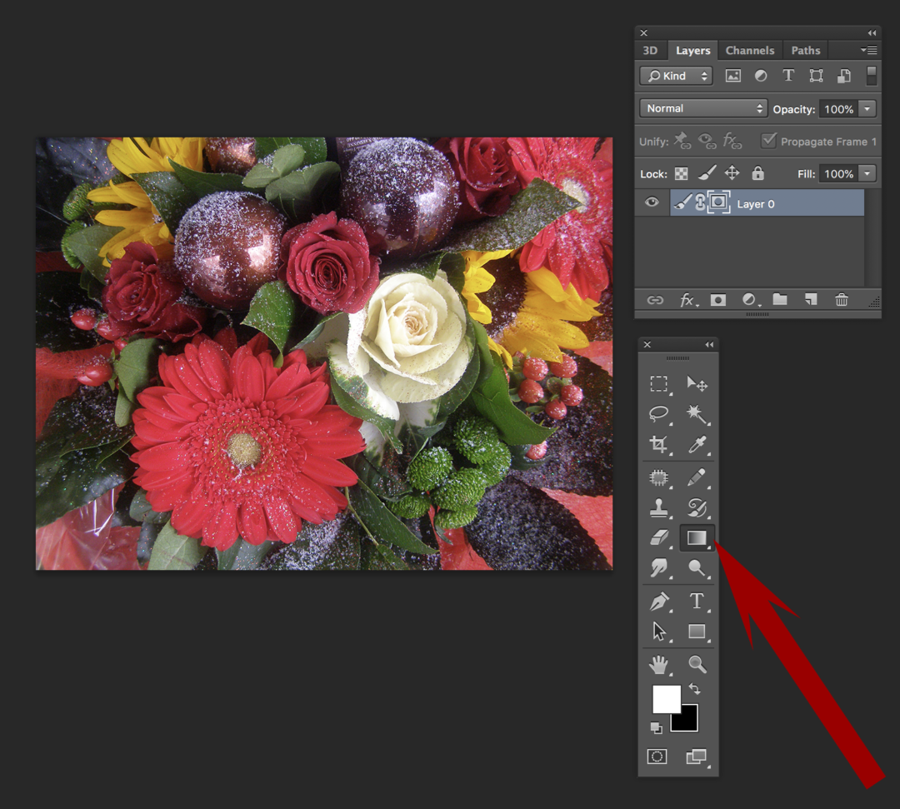Screen dimensions: 900x809
Task: Open the Opacity slider dropdown arrow
Action: 867,108
